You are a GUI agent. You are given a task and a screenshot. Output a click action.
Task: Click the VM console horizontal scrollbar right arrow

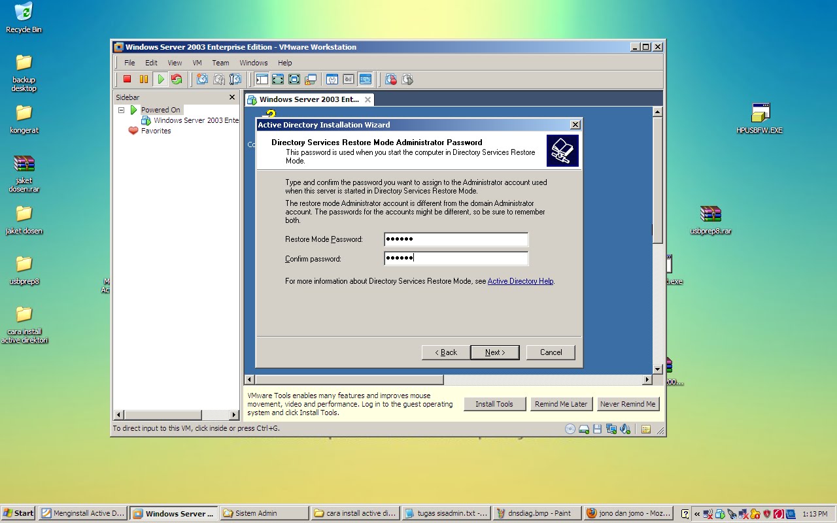647,380
